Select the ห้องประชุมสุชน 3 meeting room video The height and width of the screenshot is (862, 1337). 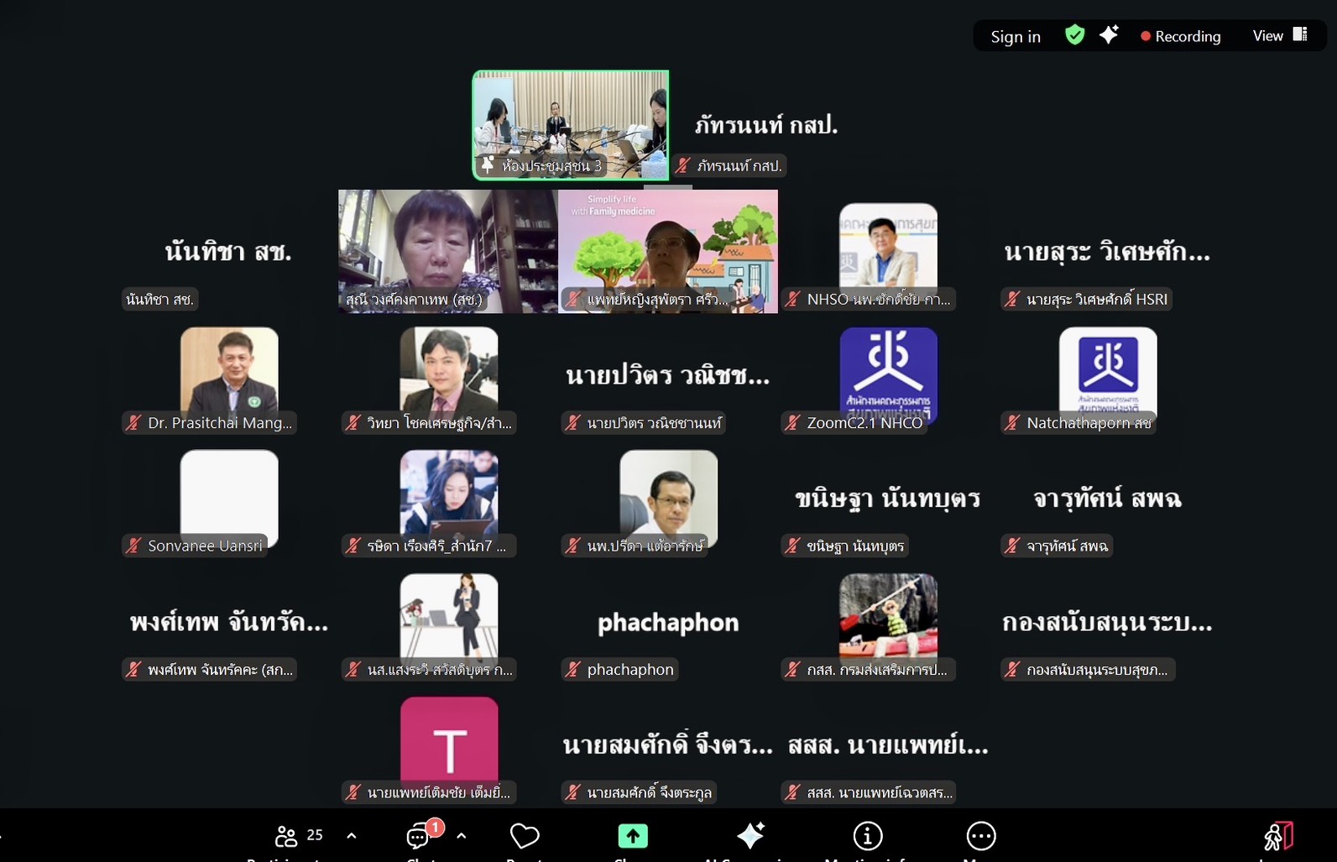571,124
